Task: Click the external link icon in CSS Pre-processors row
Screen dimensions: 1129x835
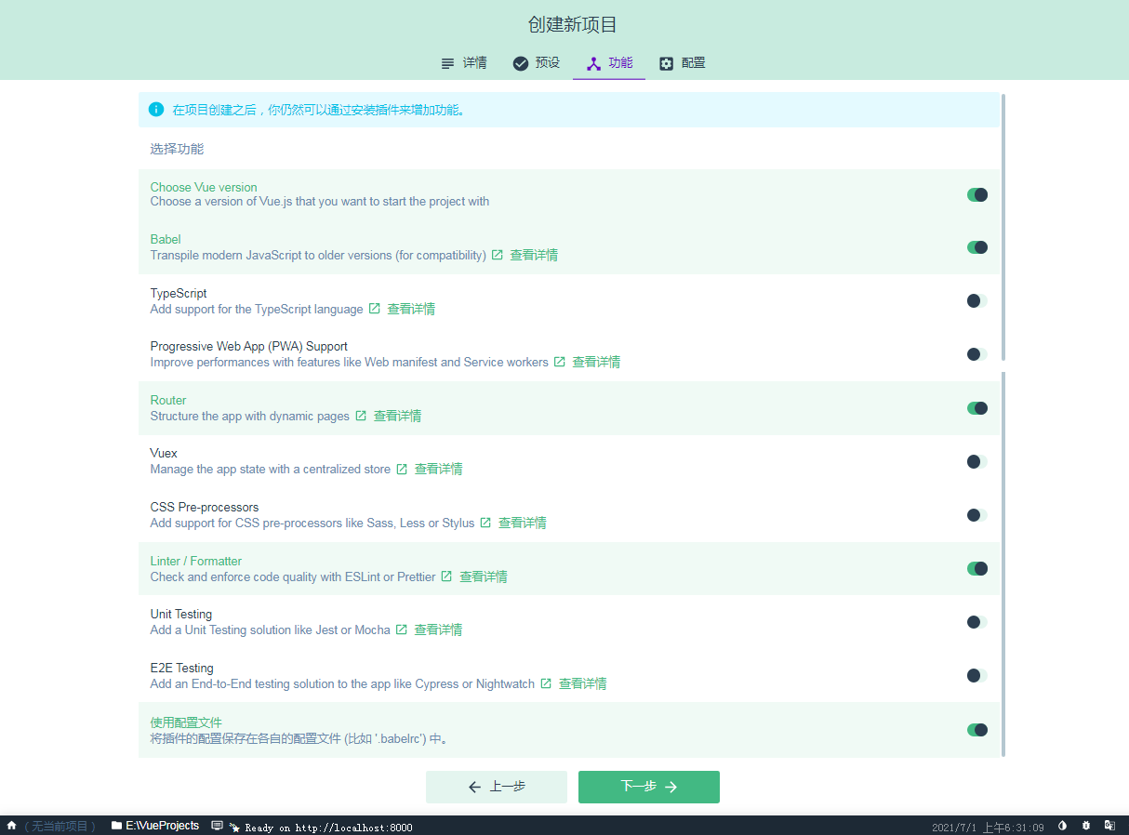Action: click(485, 523)
